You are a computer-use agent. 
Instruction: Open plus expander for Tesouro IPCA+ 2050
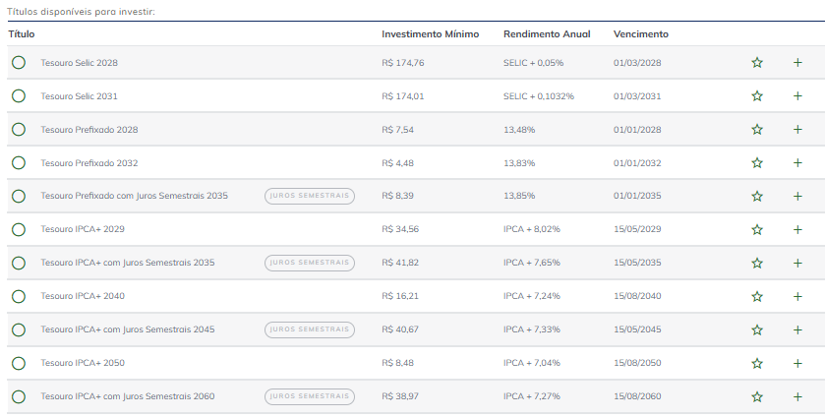click(x=797, y=364)
